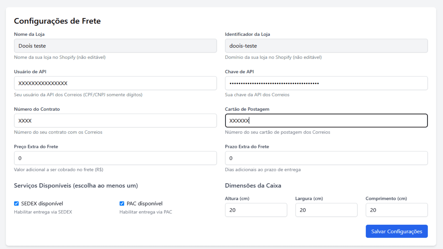Click the Número do Contrato input
Image resolution: width=443 pixels, height=249 pixels.
[115, 121]
